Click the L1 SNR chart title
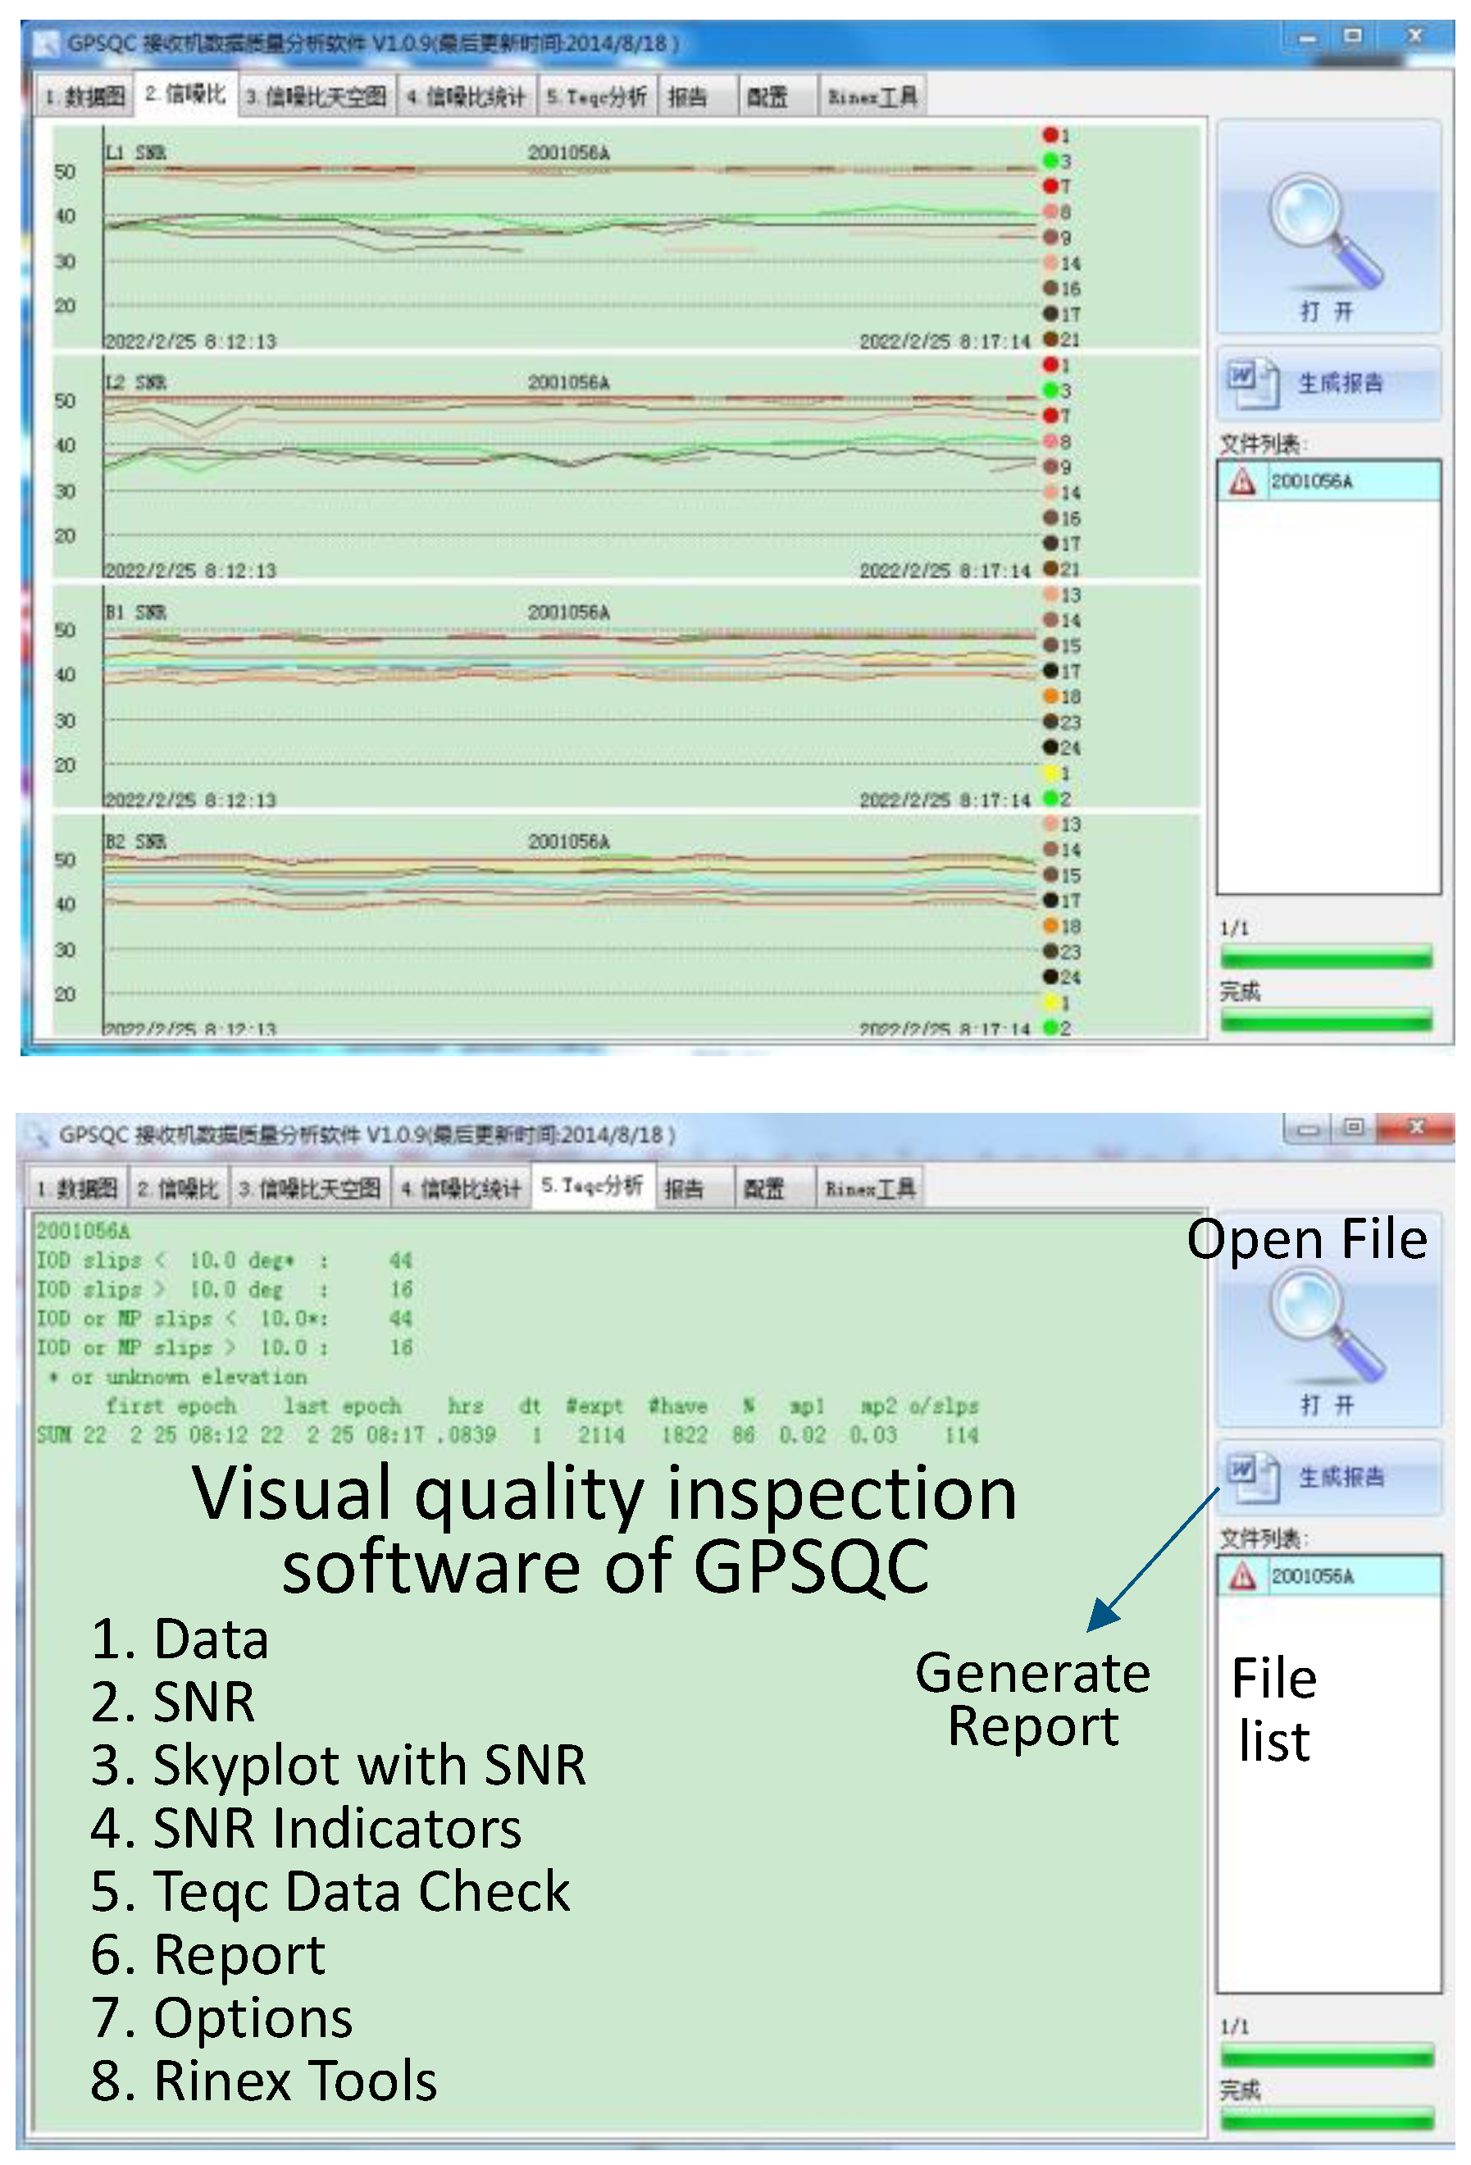The height and width of the screenshot is (2165, 1471). point(136,153)
